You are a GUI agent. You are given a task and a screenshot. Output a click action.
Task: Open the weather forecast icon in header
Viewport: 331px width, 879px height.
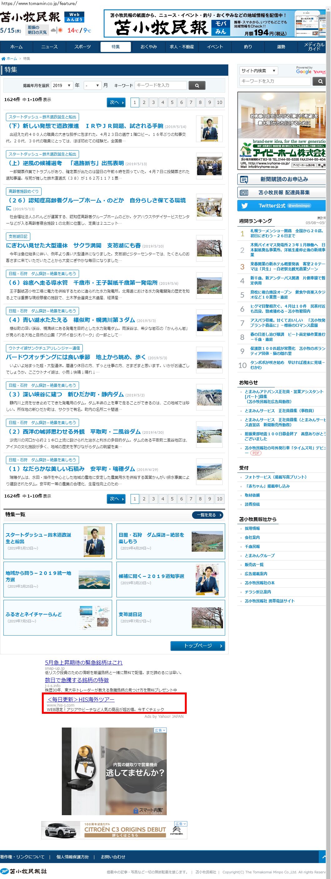57,30
